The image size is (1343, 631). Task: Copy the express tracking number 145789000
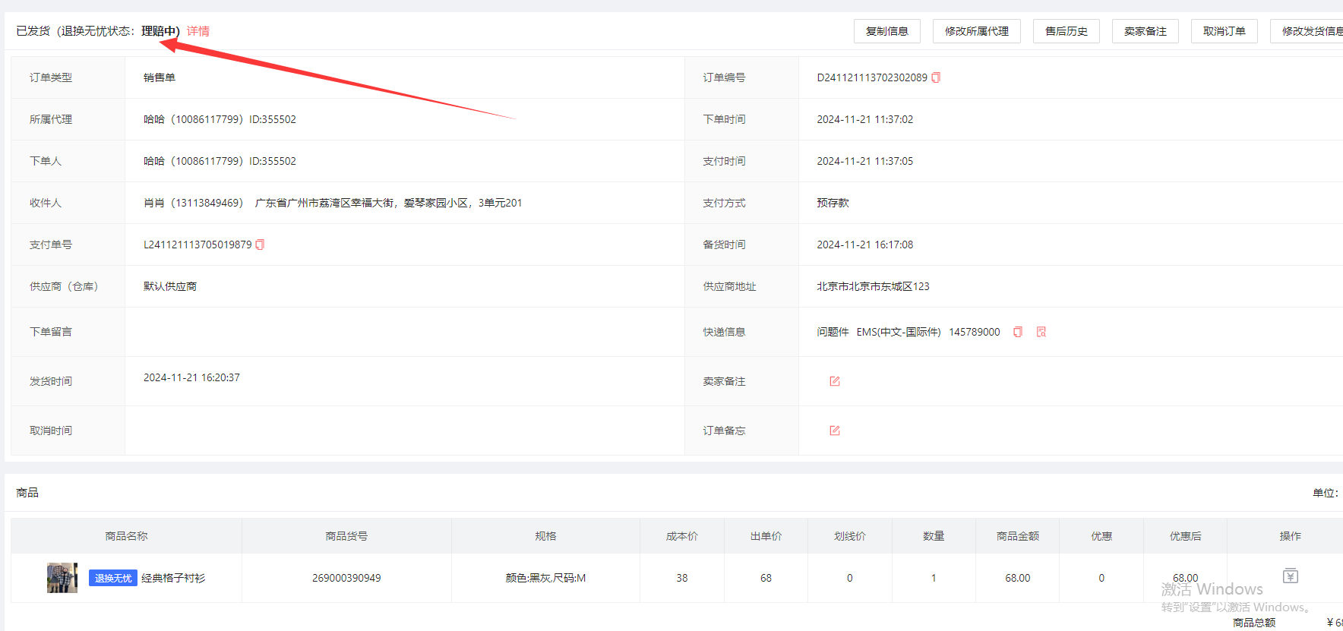click(1018, 332)
